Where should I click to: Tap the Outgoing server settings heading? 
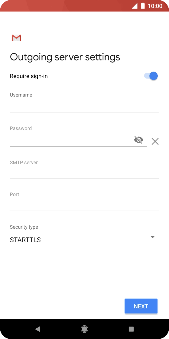[65, 57]
